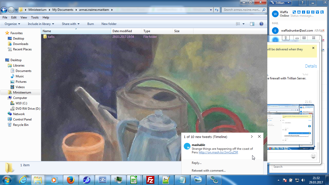Click the My Documents breadcrumb segment
The image size is (329, 185).
tap(63, 10)
